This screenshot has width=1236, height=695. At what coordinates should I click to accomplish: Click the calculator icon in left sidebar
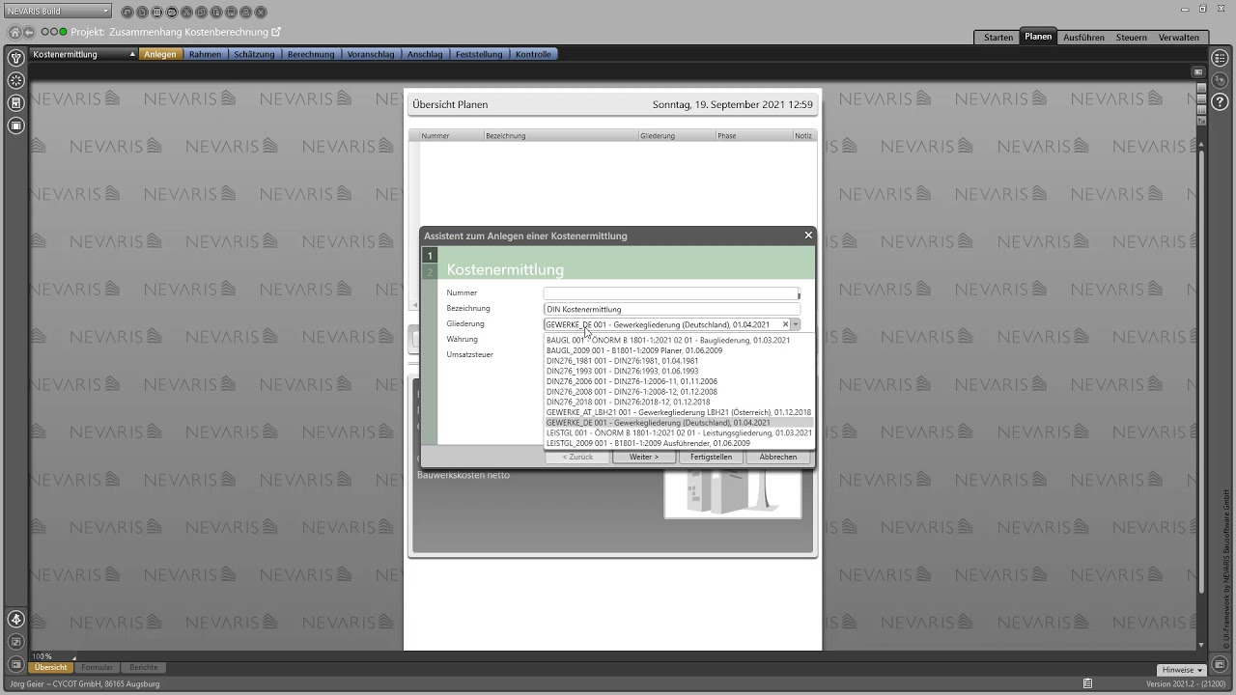tap(15, 102)
